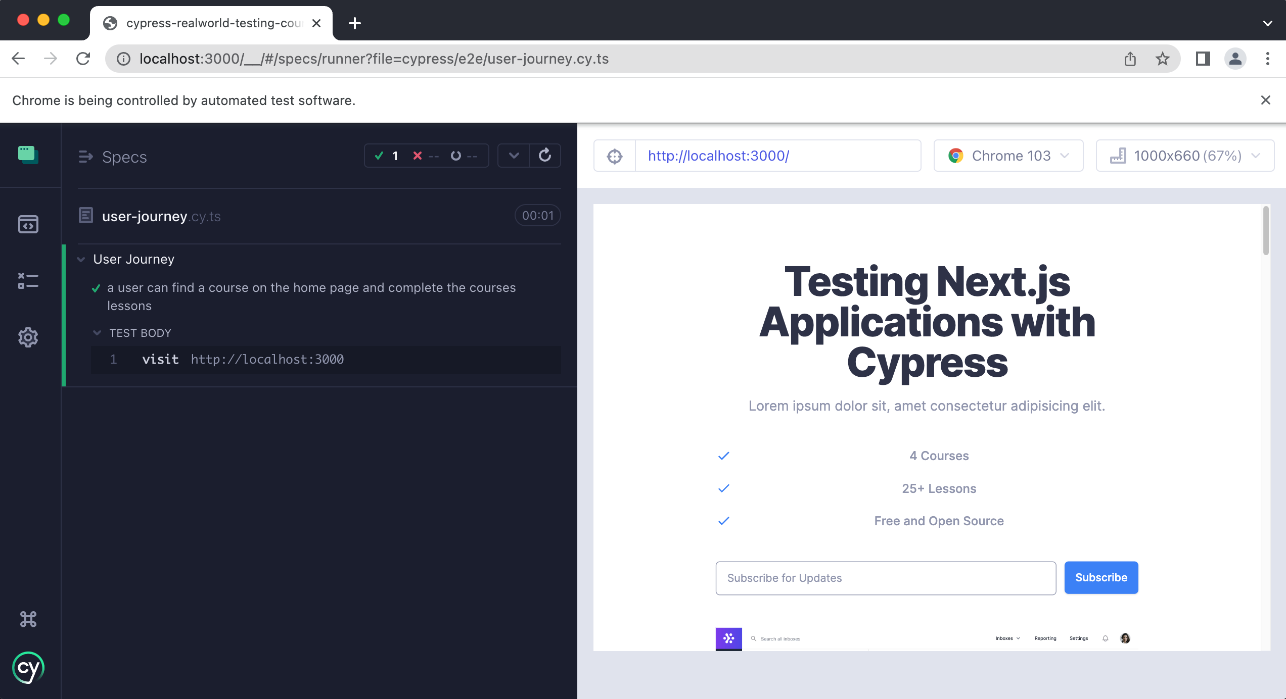Click the selector playground target icon
Viewport: 1286px width, 699px height.
(614, 156)
